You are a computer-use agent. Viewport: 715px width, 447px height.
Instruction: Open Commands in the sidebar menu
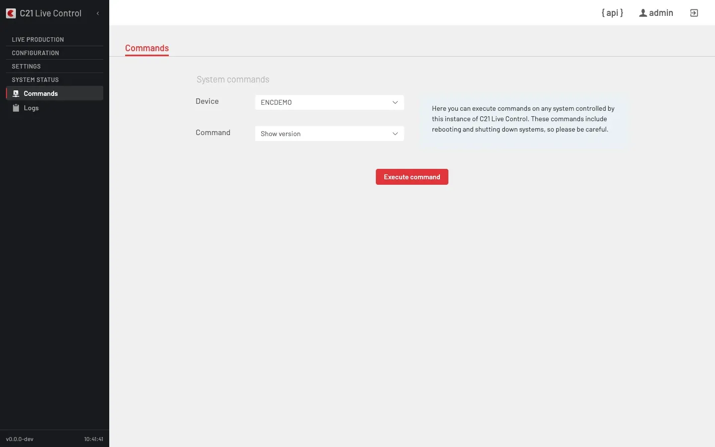(x=55, y=93)
